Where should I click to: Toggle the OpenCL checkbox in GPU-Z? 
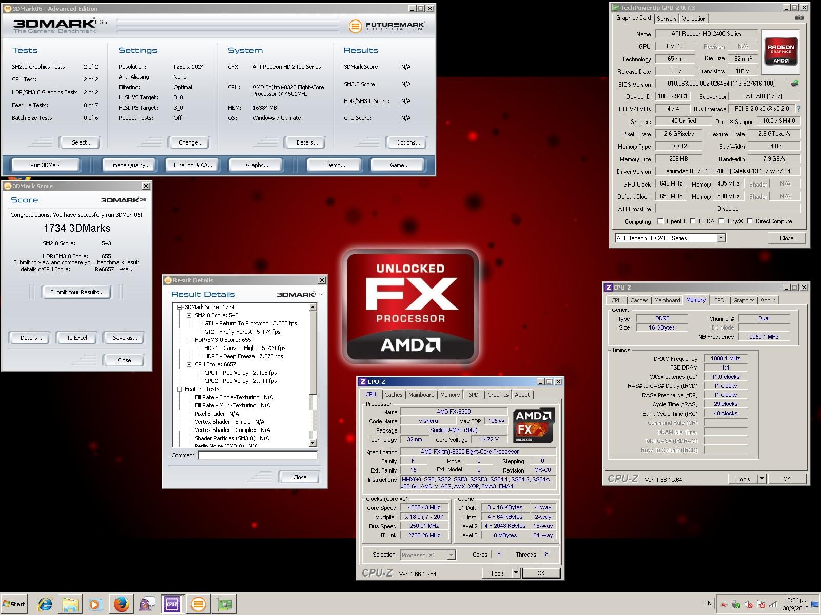click(x=661, y=221)
